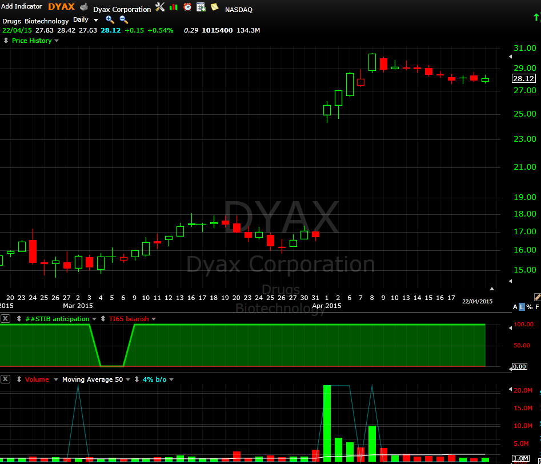Click the ##STIB anticipation label
The height and width of the screenshot is (464, 541).
click(x=57, y=319)
